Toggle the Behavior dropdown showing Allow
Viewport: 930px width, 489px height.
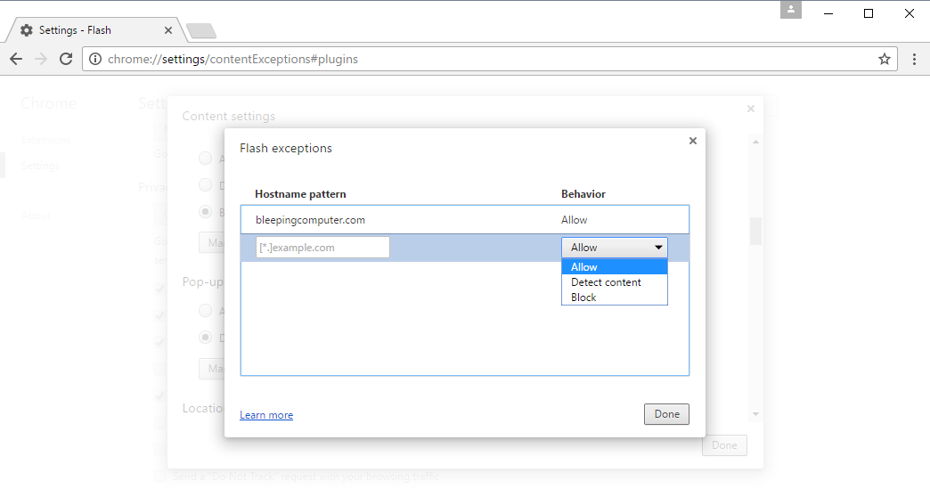pos(615,248)
